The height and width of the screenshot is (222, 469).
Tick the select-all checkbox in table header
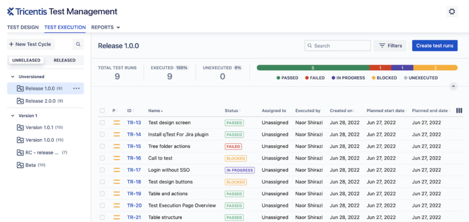102,111
